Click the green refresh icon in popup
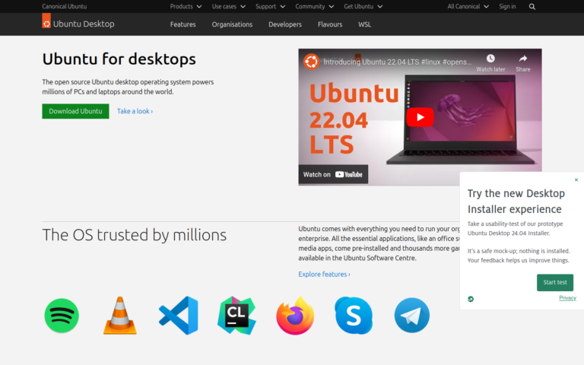The height and width of the screenshot is (365, 584). coord(471,299)
